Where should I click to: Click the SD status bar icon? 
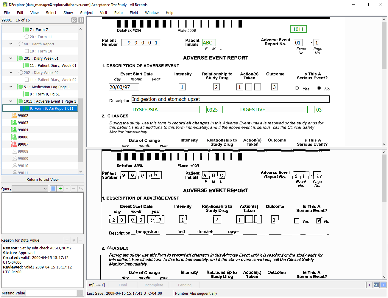(376, 285)
